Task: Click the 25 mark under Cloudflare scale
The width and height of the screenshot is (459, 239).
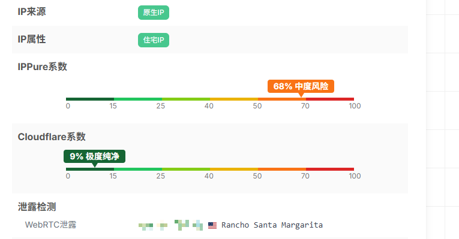Action: tap(160, 176)
